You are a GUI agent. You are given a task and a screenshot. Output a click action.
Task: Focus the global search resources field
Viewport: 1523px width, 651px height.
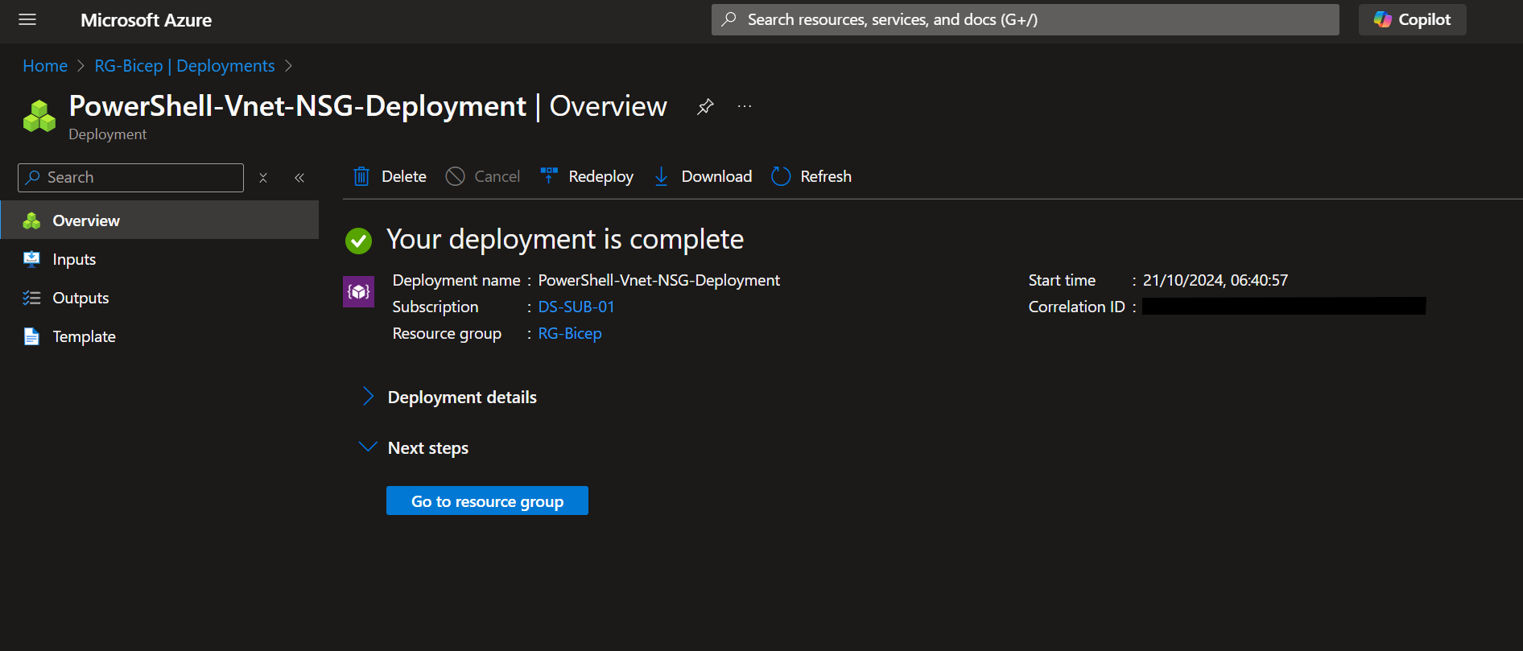(1024, 20)
